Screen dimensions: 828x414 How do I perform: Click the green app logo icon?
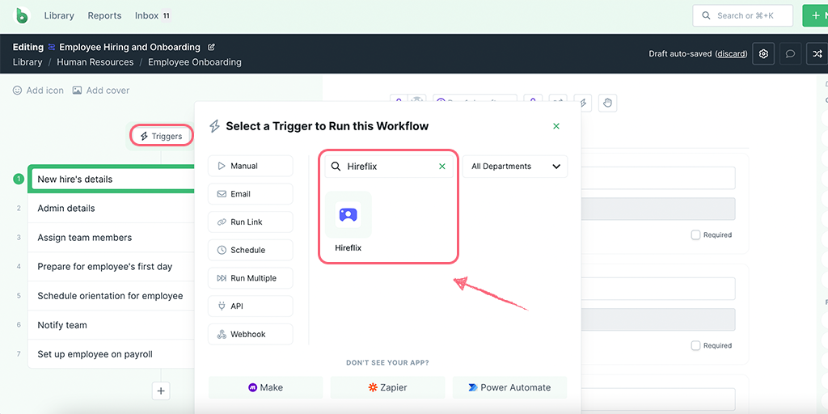(22, 15)
